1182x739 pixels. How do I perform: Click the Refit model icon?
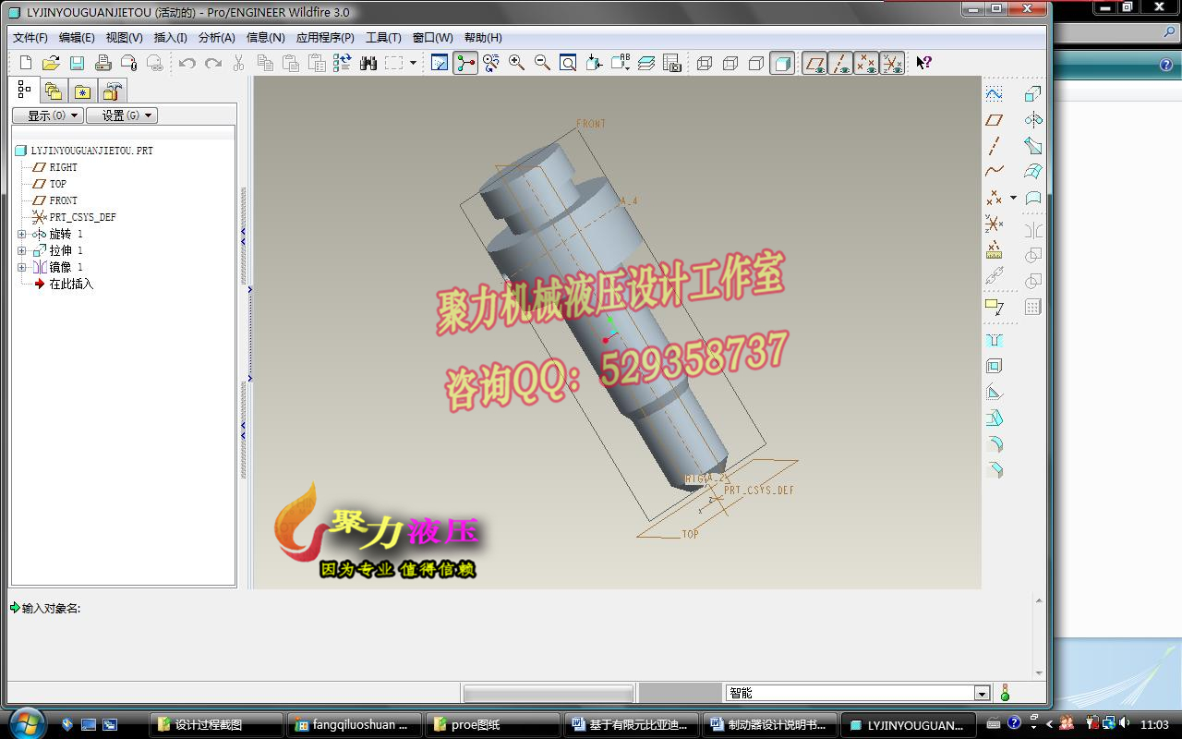[567, 63]
